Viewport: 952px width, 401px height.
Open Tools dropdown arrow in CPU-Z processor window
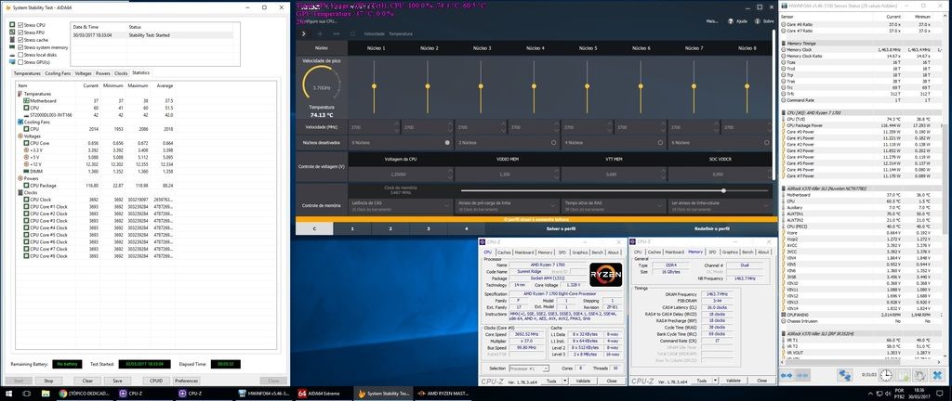tap(564, 381)
